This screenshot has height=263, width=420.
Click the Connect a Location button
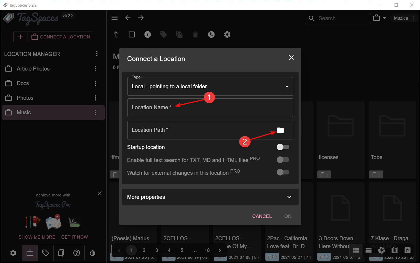61,37
